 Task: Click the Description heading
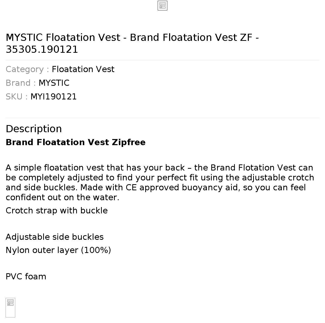[34, 129]
